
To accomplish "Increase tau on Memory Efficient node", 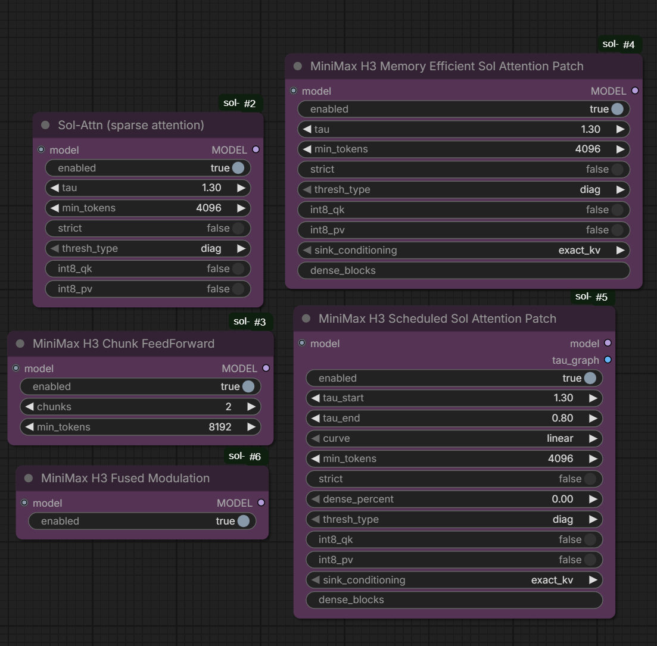I will pos(621,129).
